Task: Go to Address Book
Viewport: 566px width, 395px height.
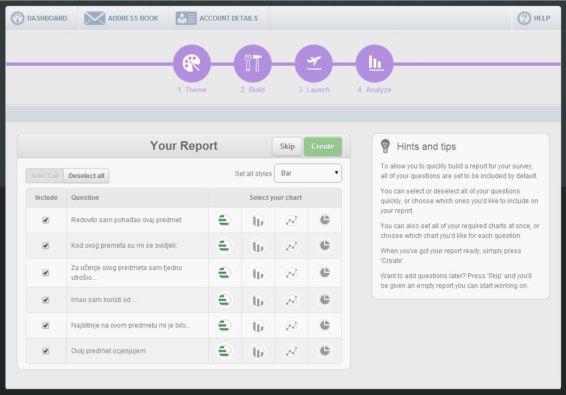Action: [x=122, y=18]
